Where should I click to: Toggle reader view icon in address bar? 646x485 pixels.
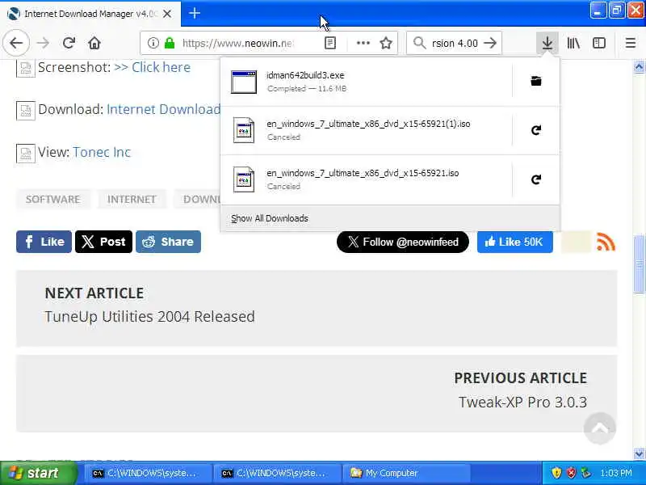tap(330, 43)
